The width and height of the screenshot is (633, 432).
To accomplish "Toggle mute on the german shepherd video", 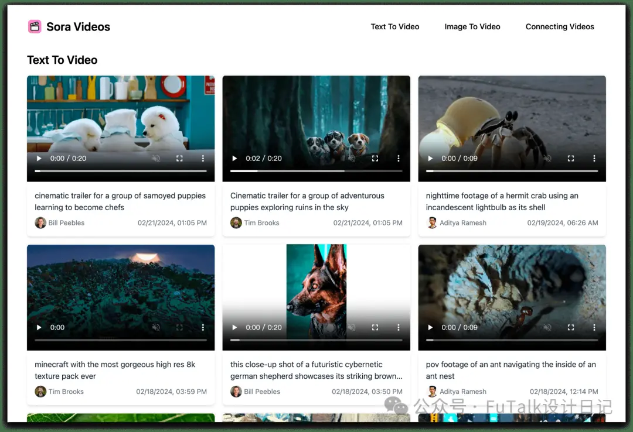I will 352,328.
